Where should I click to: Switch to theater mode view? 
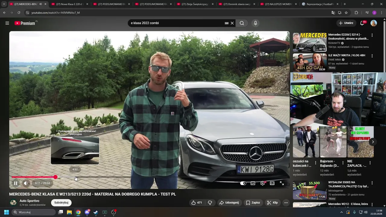click(272, 183)
